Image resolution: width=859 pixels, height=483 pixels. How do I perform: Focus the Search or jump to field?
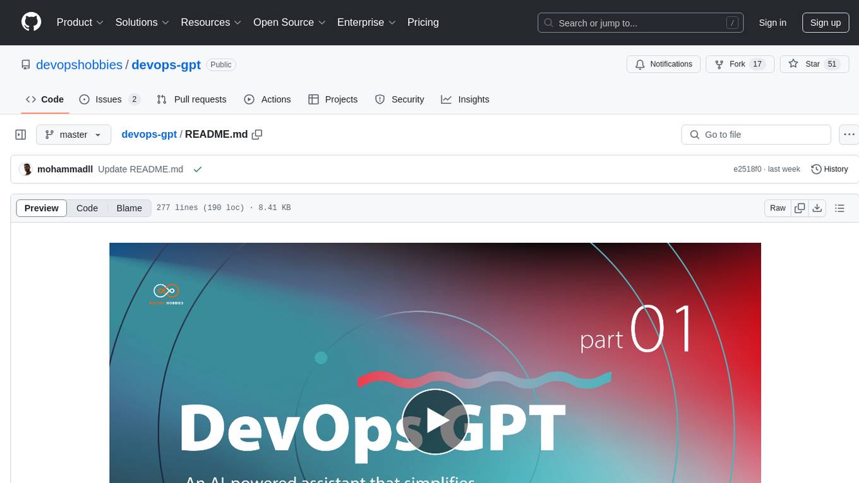(x=642, y=23)
